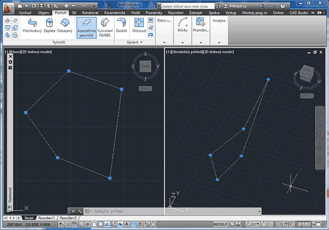329x230 pixels.
Task: Switch to the Rendrovat ribbon tab
Action: (x=90, y=13)
